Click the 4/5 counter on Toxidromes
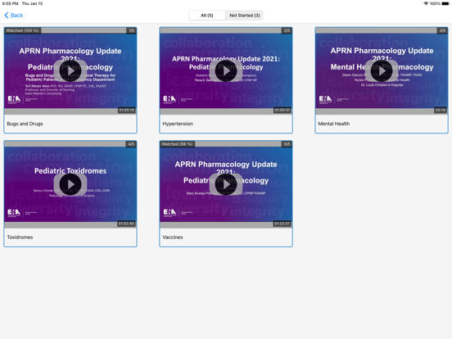 tap(131, 144)
